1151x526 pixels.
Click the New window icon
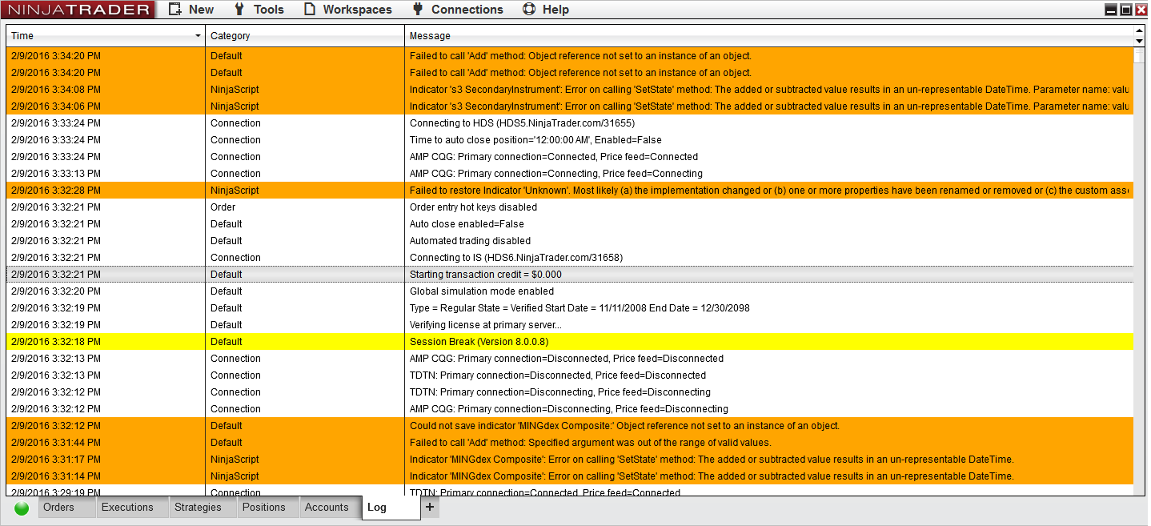click(174, 10)
